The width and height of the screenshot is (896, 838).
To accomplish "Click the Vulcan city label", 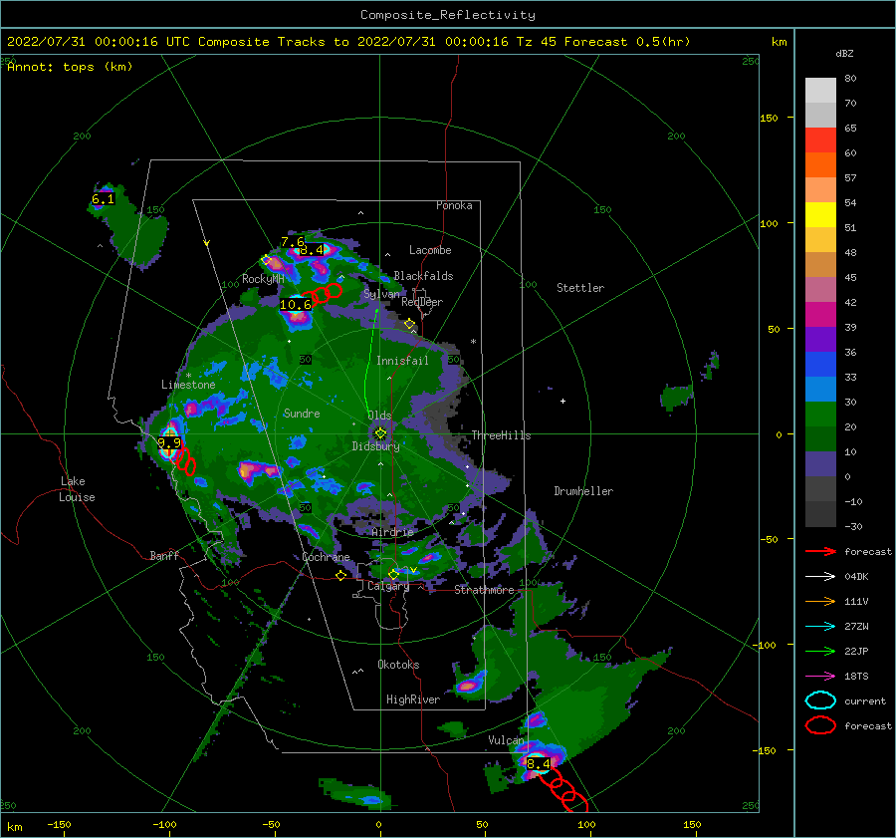I will coord(506,739).
